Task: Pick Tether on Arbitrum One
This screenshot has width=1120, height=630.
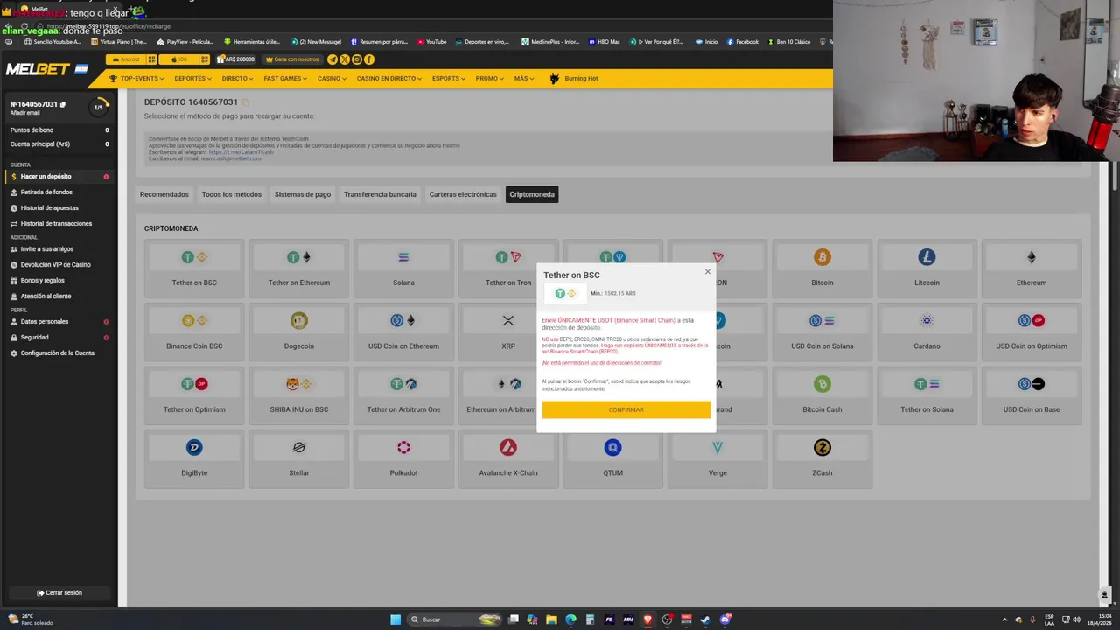Action: pos(403,394)
